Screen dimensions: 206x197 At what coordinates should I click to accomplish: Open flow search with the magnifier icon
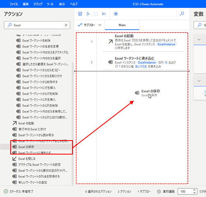[182, 14]
